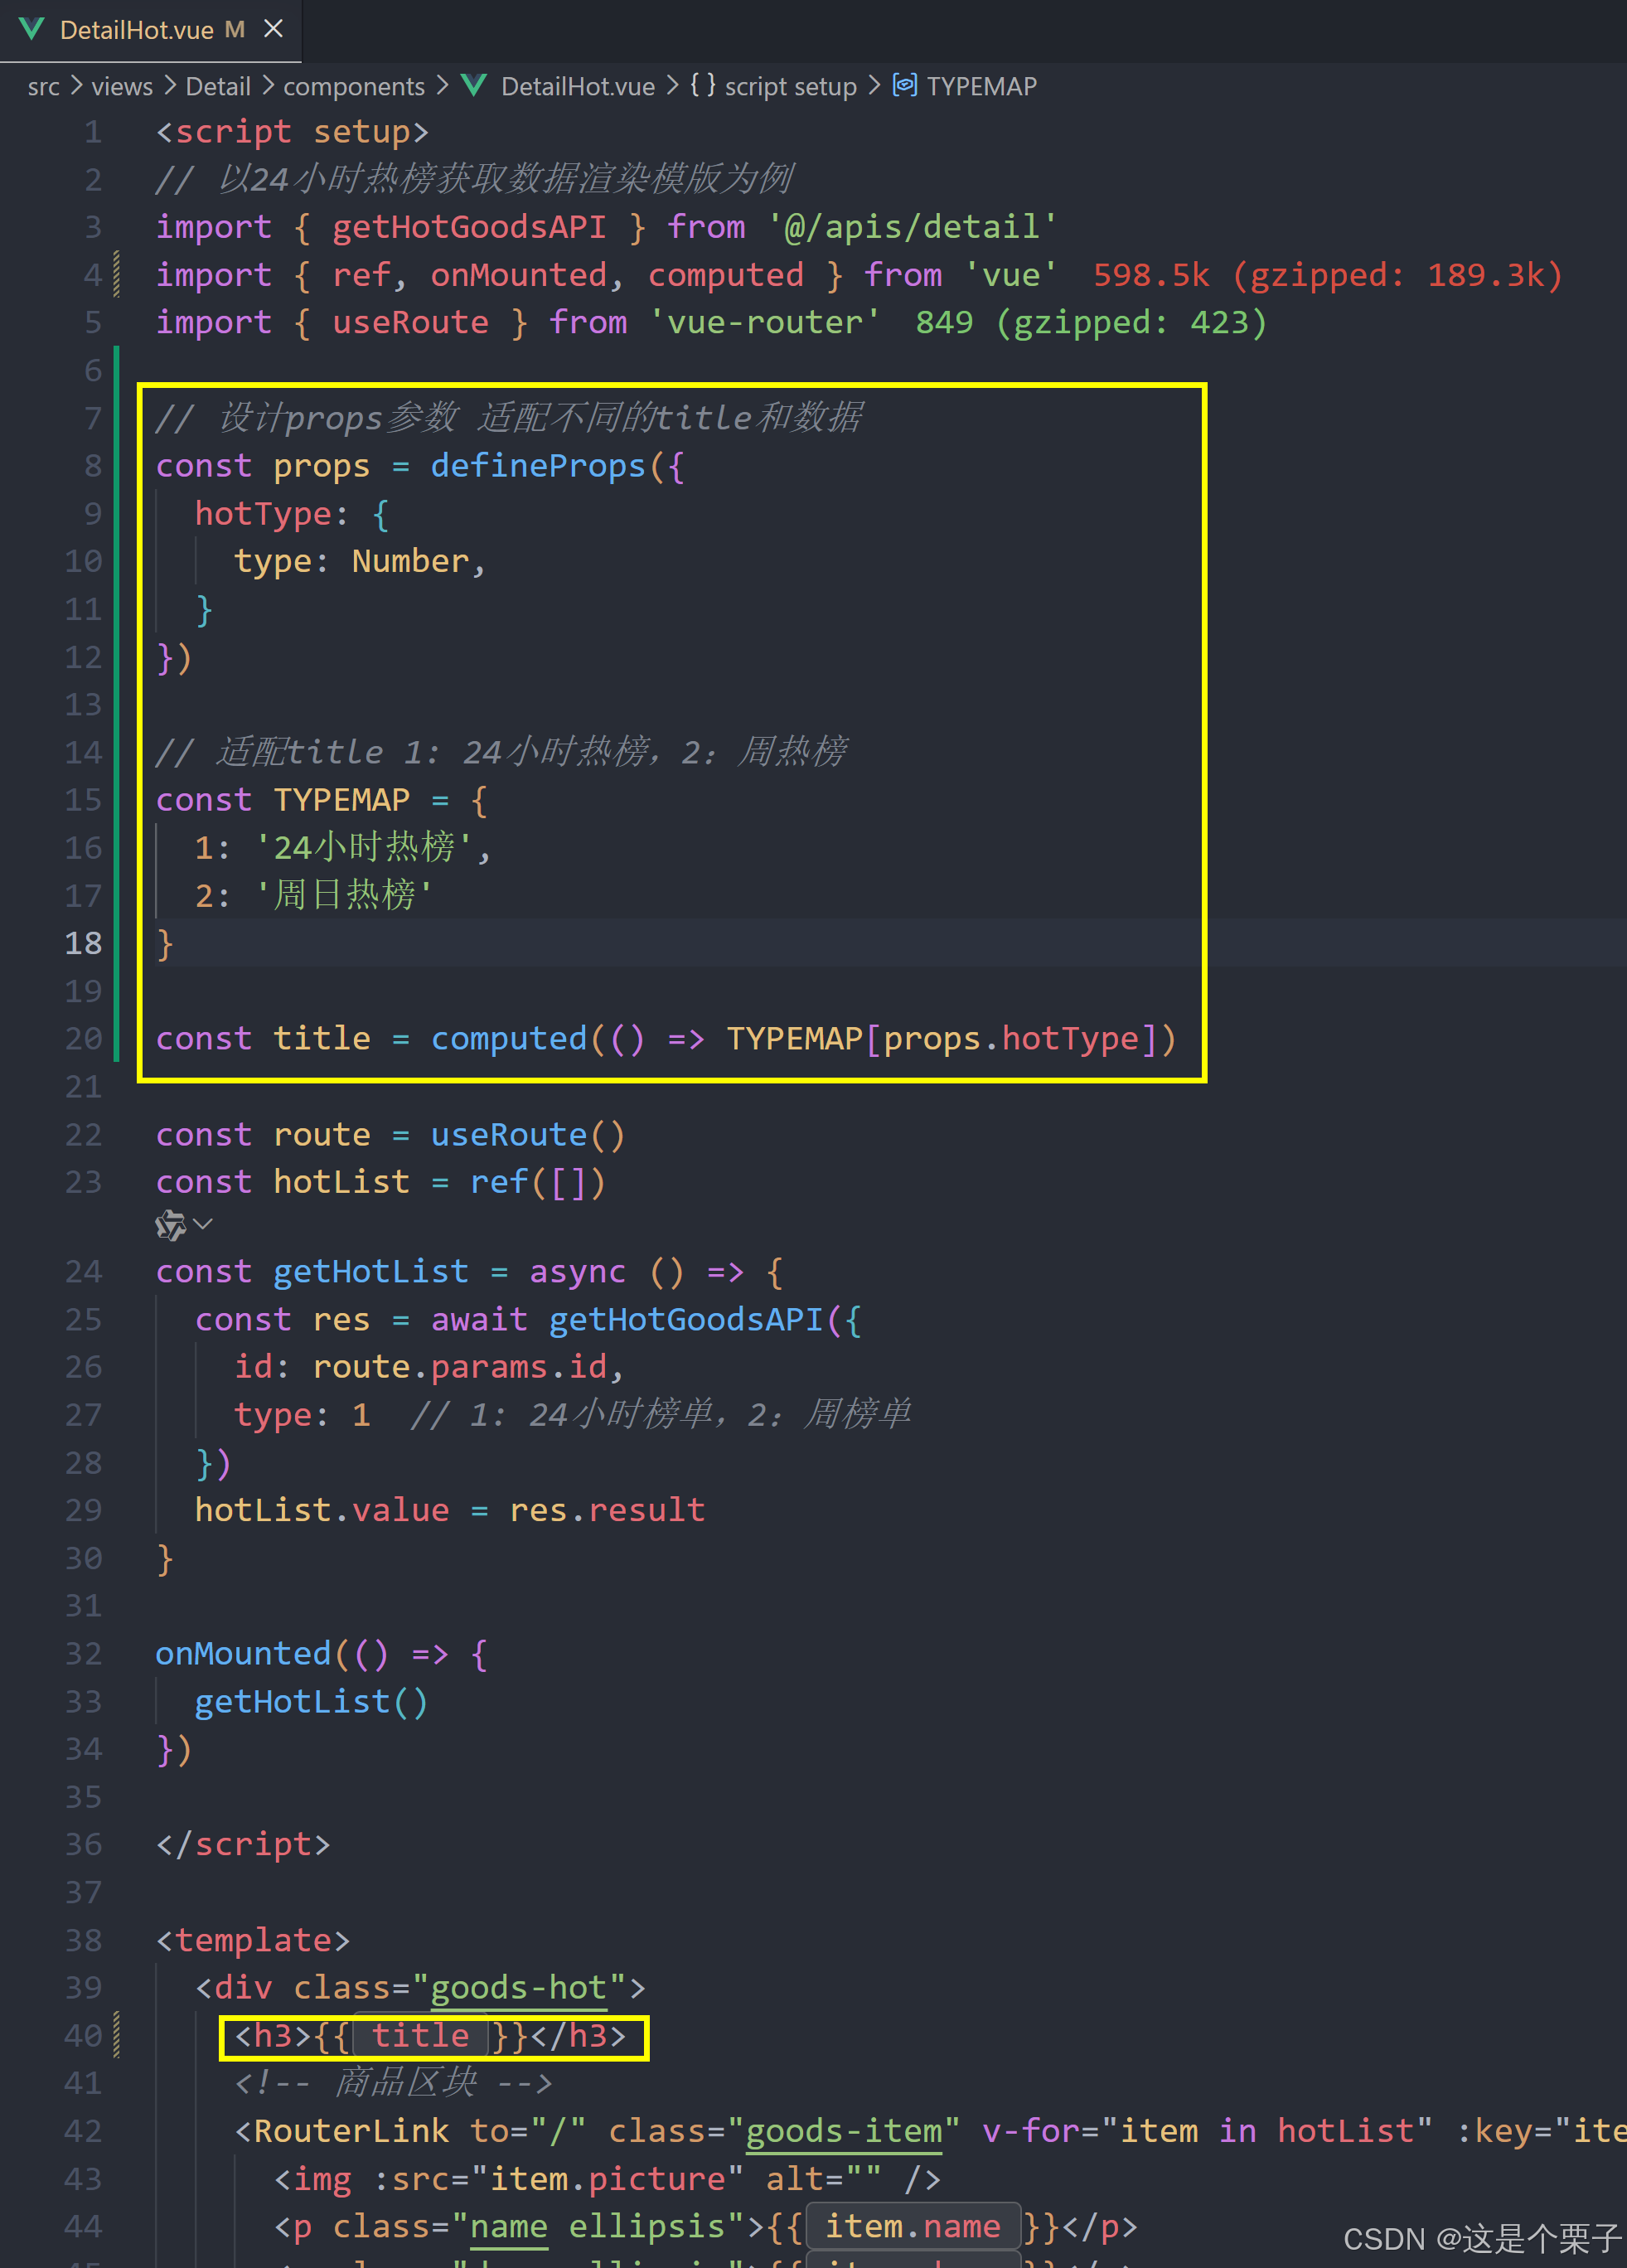Click the curly braces icon before script setup
The image size is (1627, 2268).
click(x=703, y=85)
